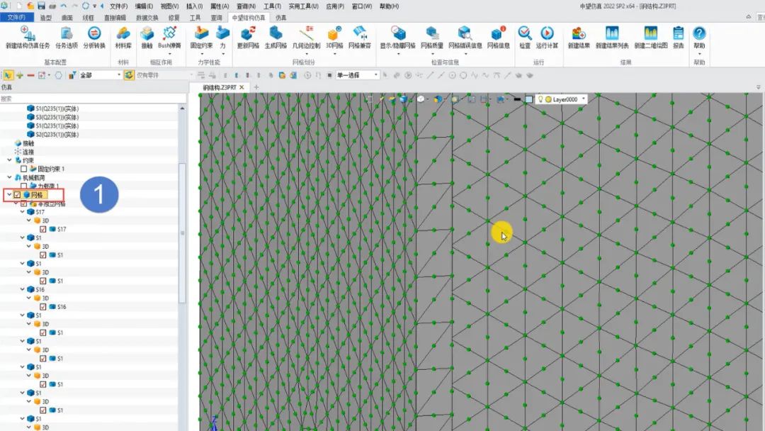This screenshot has height=431, width=765.
Task: Click the 运行计算 run calculation icon
Action: tap(547, 37)
